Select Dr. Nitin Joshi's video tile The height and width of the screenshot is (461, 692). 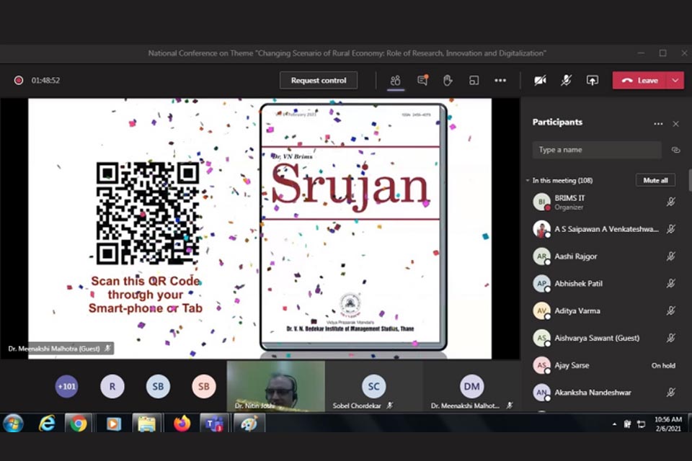click(x=276, y=386)
